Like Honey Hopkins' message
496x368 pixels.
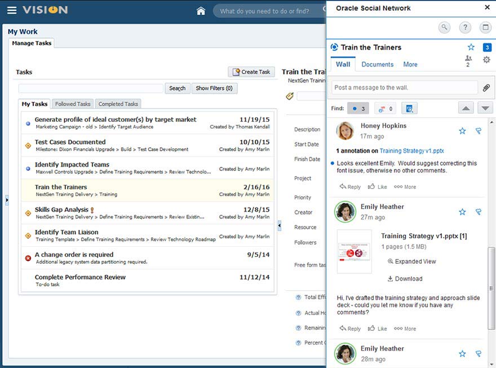pos(378,187)
